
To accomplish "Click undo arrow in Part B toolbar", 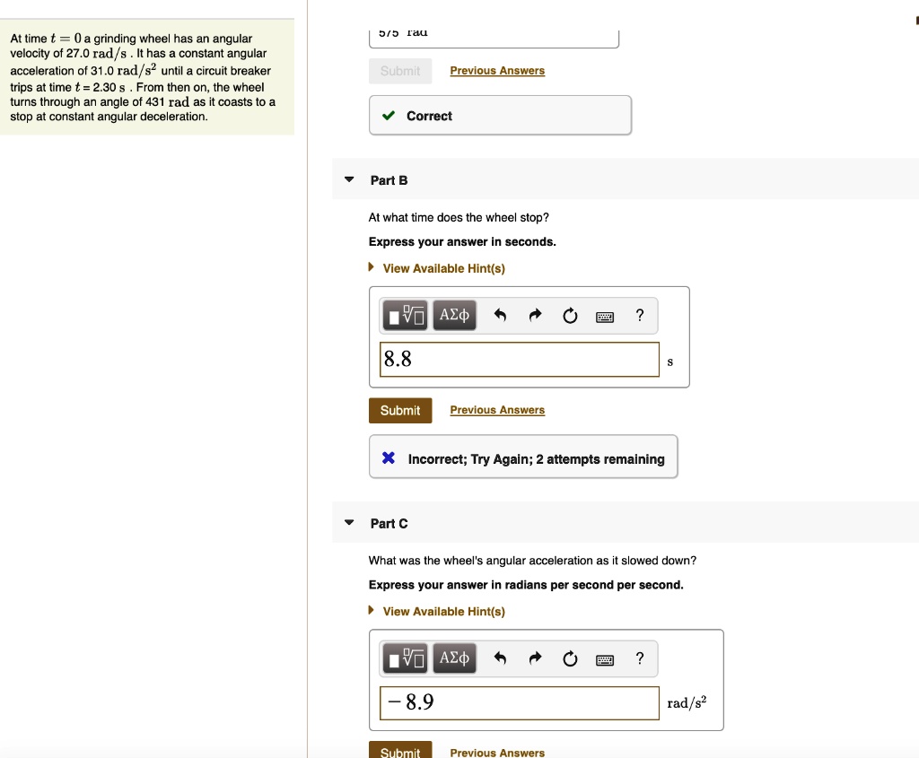I will pyautogui.click(x=501, y=316).
